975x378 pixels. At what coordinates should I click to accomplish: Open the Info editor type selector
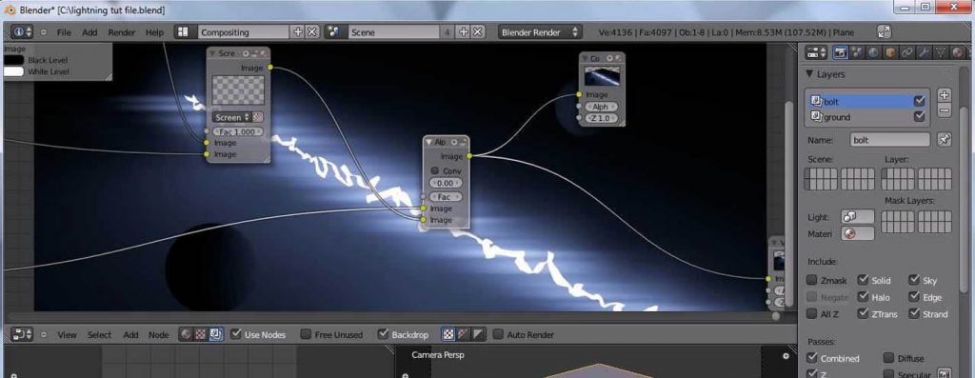23,31
